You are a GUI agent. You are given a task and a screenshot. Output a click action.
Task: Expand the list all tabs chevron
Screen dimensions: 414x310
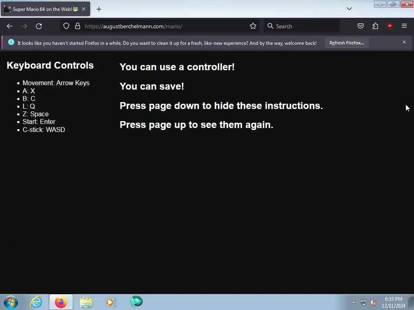(349, 9)
